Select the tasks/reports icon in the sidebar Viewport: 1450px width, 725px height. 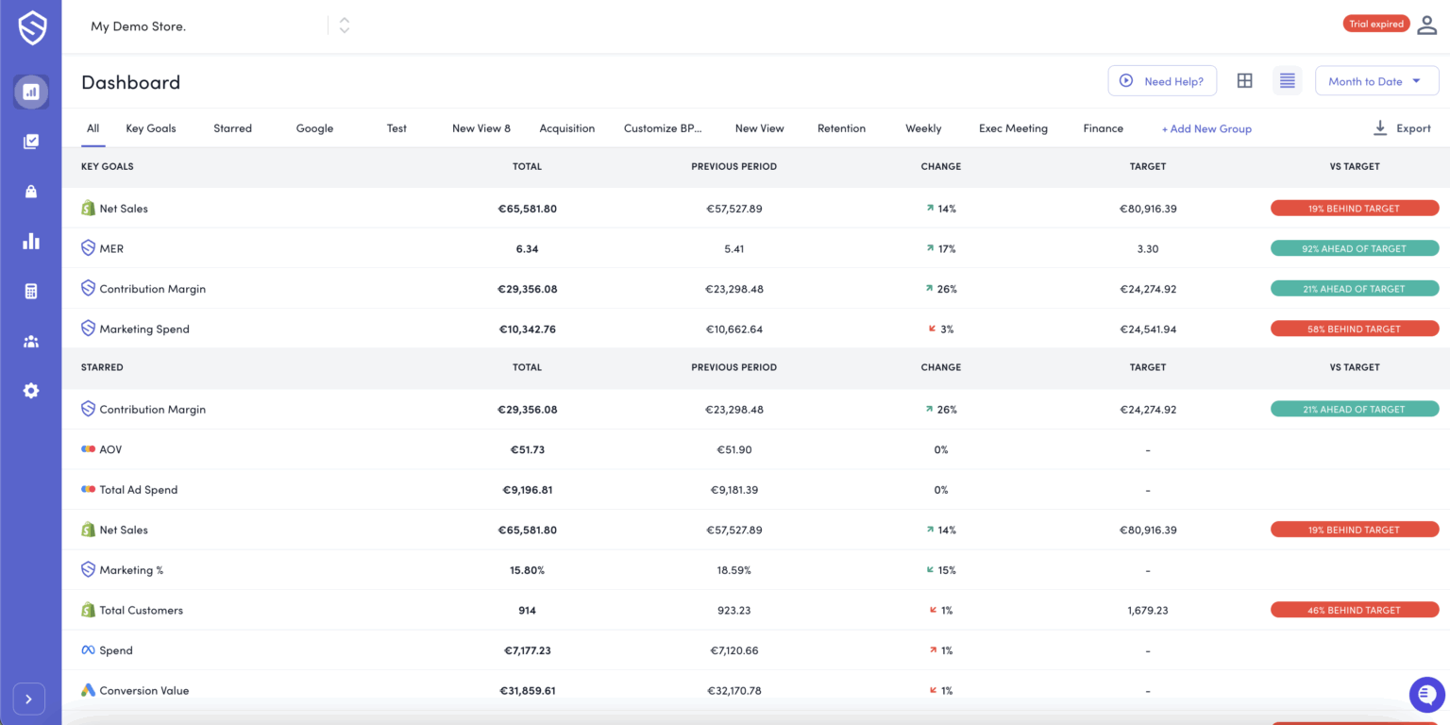[x=31, y=142]
